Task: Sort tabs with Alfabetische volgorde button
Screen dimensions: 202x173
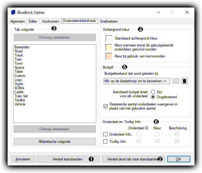Action: tap(55, 142)
